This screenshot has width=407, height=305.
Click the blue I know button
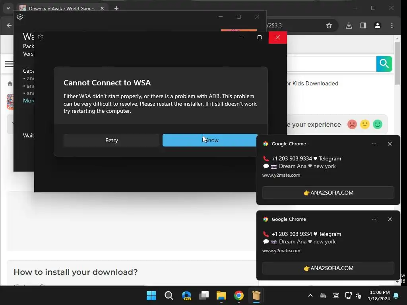210,140
